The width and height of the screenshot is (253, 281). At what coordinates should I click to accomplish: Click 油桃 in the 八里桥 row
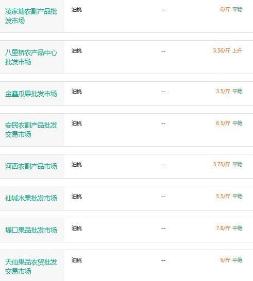77,51
